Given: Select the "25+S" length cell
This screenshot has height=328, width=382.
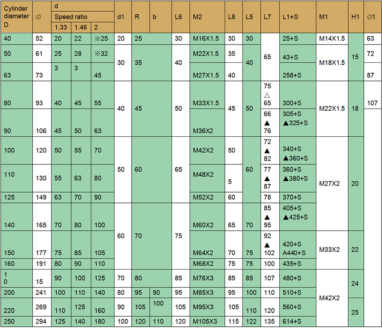Looking at the screenshot, I should [x=298, y=39].
